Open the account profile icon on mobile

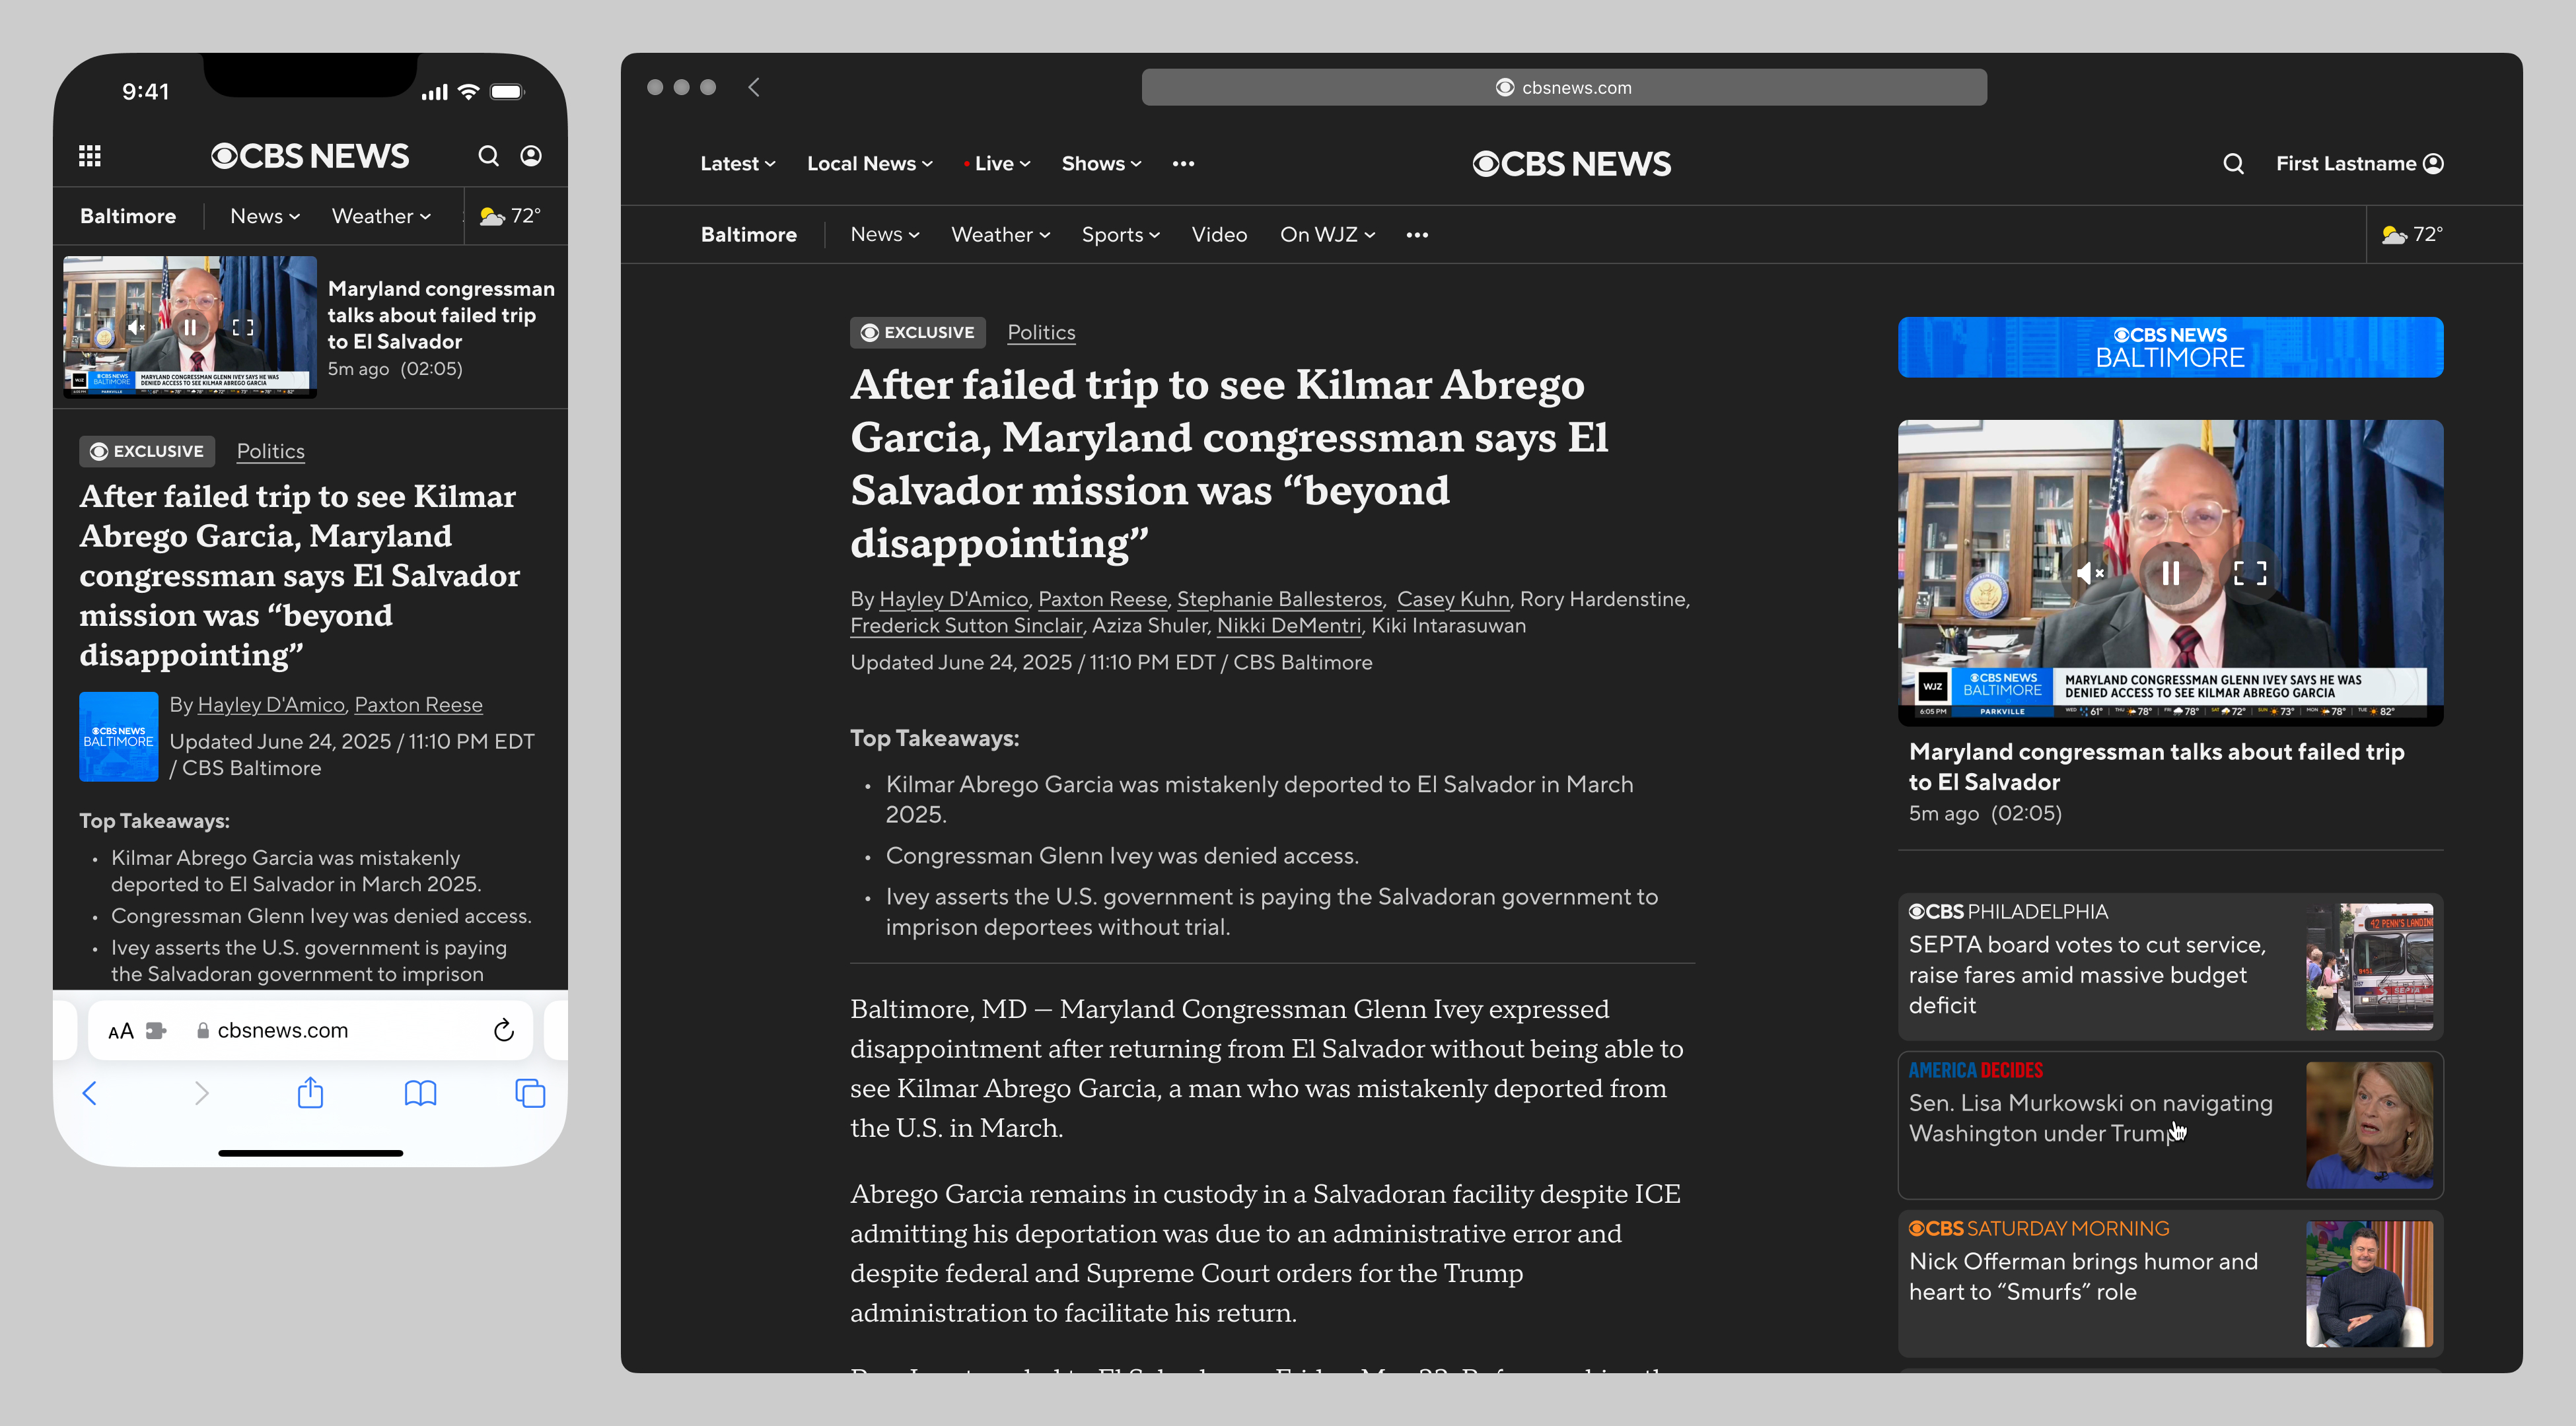pos(531,155)
